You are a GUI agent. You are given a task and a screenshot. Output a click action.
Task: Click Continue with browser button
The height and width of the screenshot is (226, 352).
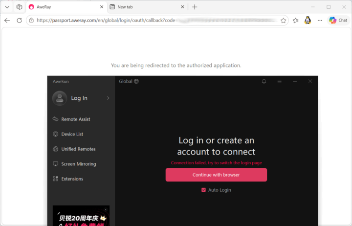click(x=216, y=175)
